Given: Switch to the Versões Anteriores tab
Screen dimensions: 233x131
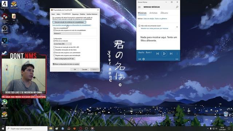Looking at the screenshot, I should [x=92, y=14].
